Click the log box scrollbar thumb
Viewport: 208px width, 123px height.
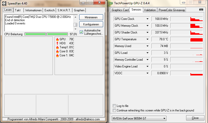coord(75,25)
